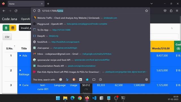Select the Gmail Inbox suggestion

(x=90, y=54)
